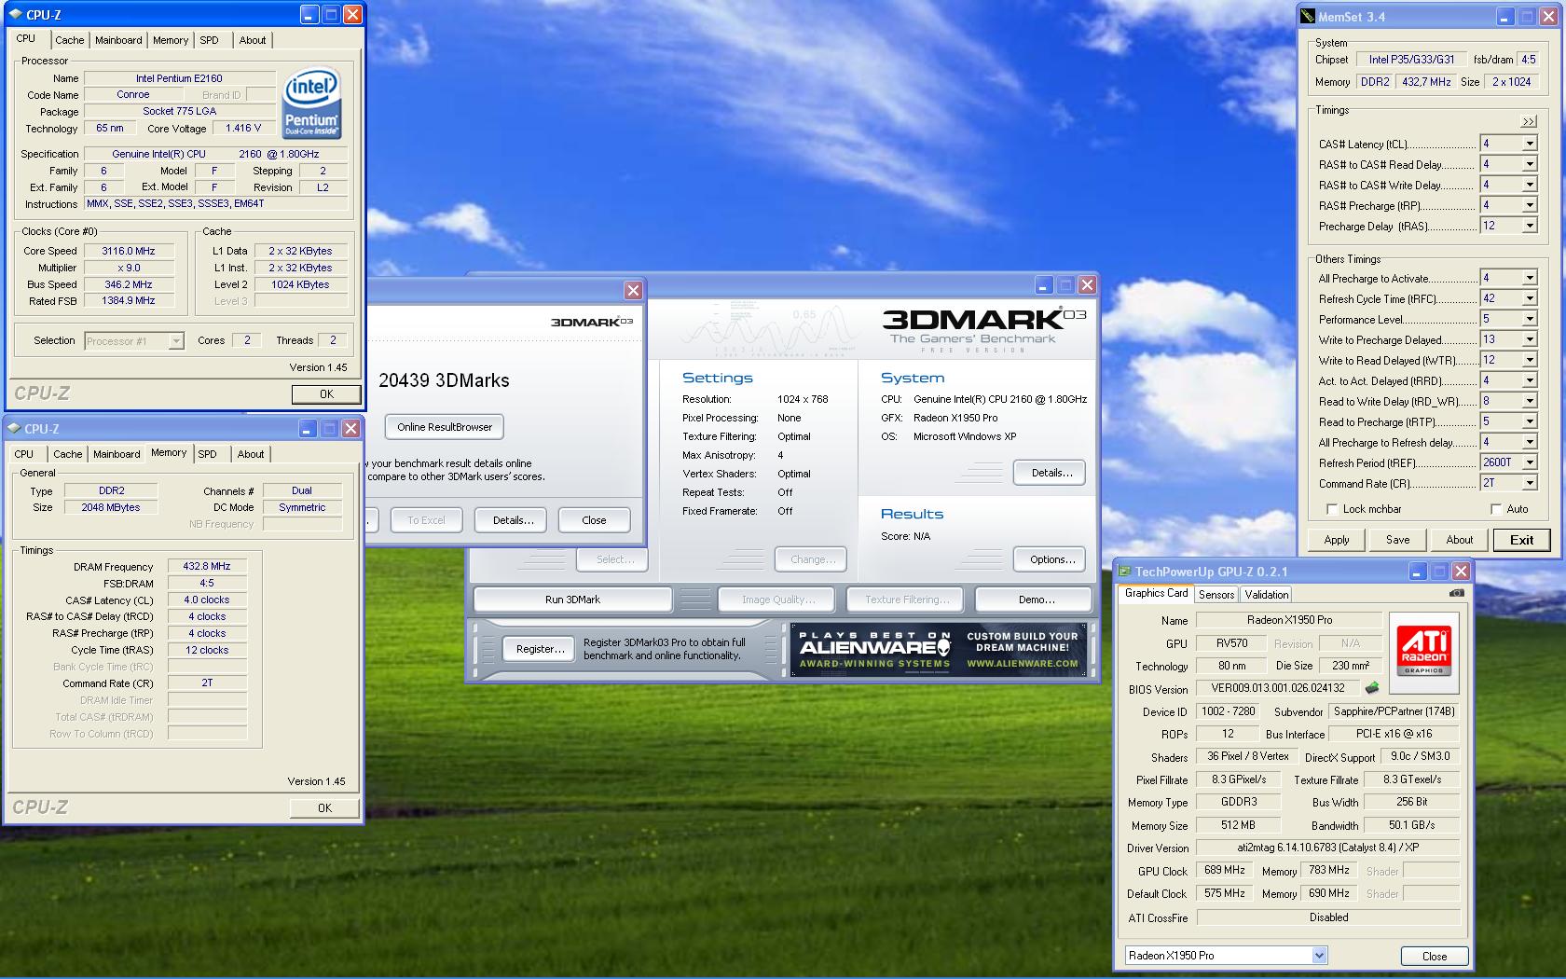
Task: Click the GPU-Z screenshot camera icon
Action: tap(1456, 593)
